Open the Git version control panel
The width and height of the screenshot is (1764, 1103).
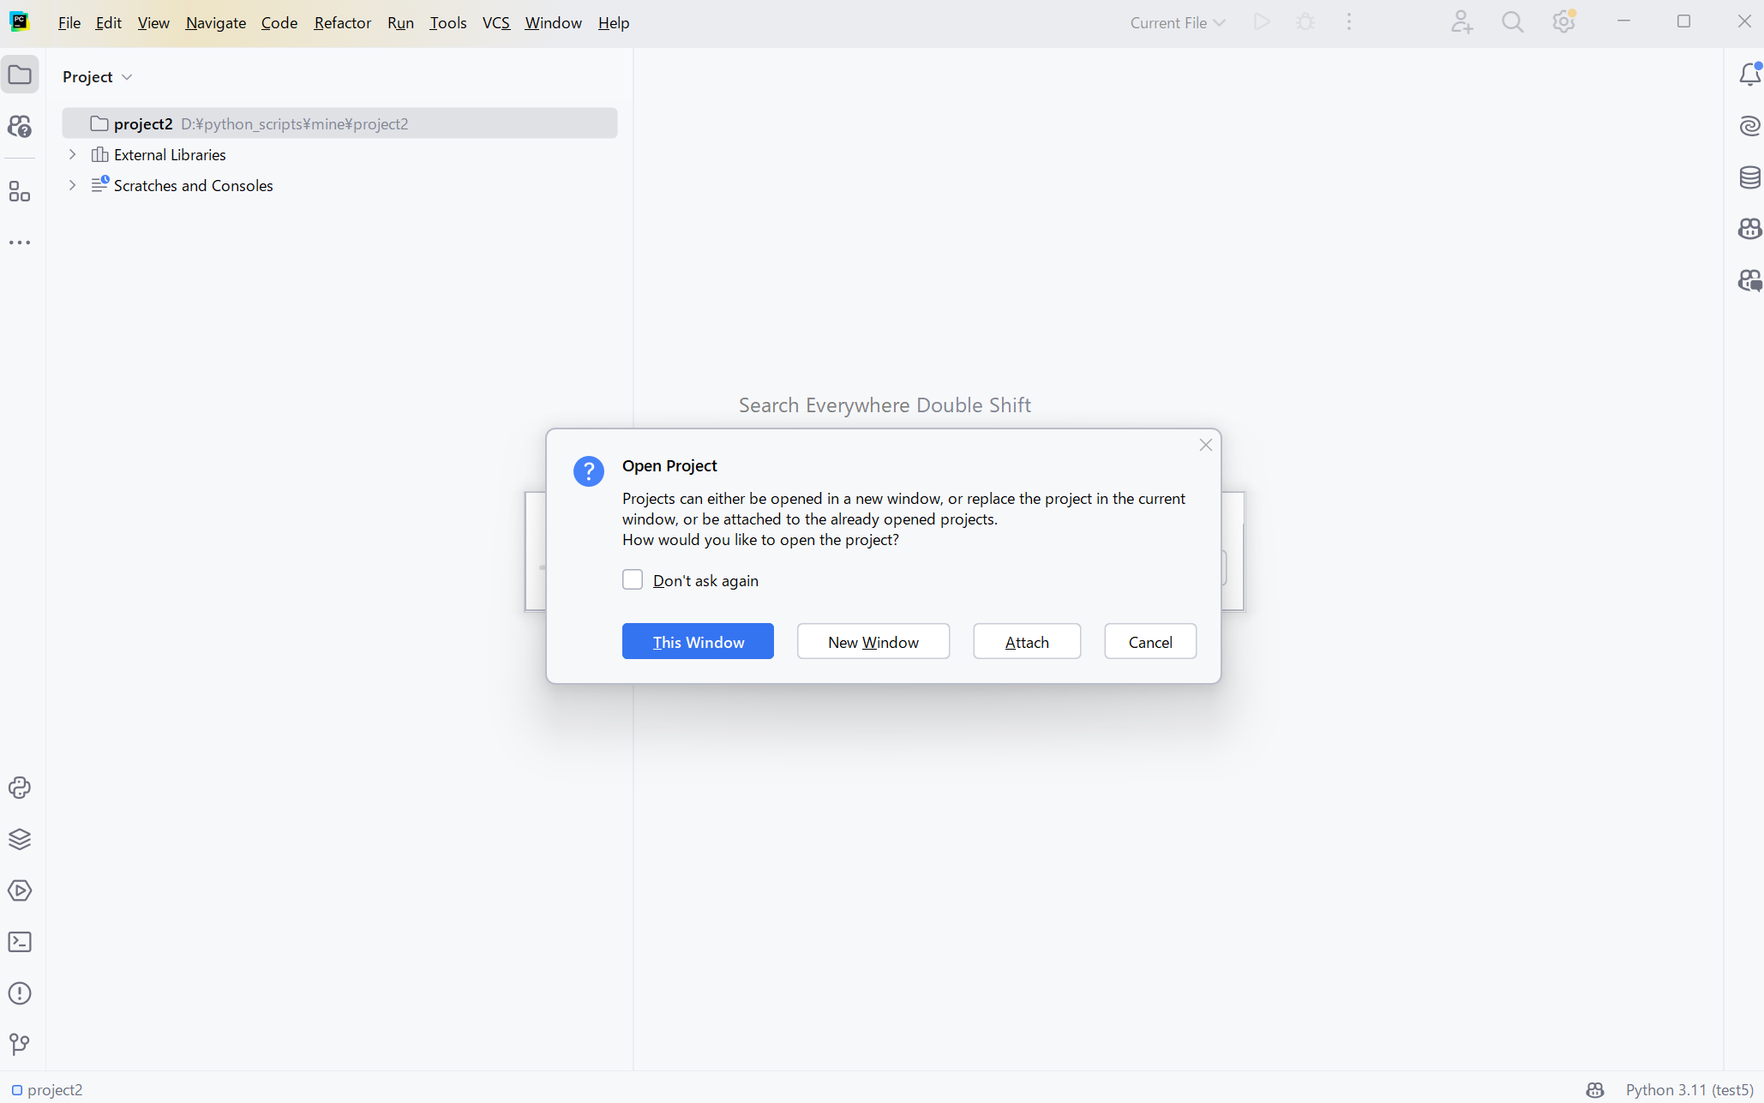[20, 1044]
